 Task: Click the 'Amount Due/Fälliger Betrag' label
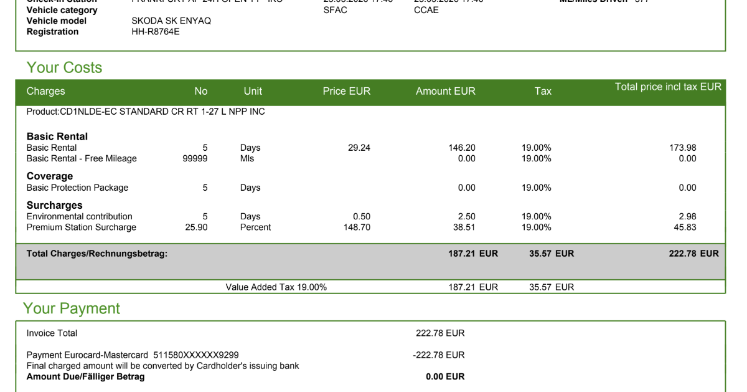pos(85,376)
